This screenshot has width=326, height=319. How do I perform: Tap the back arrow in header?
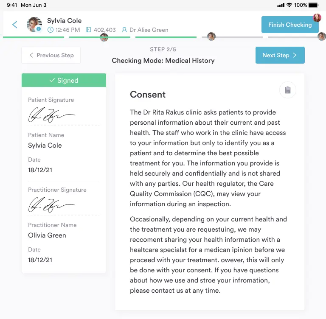15,25
